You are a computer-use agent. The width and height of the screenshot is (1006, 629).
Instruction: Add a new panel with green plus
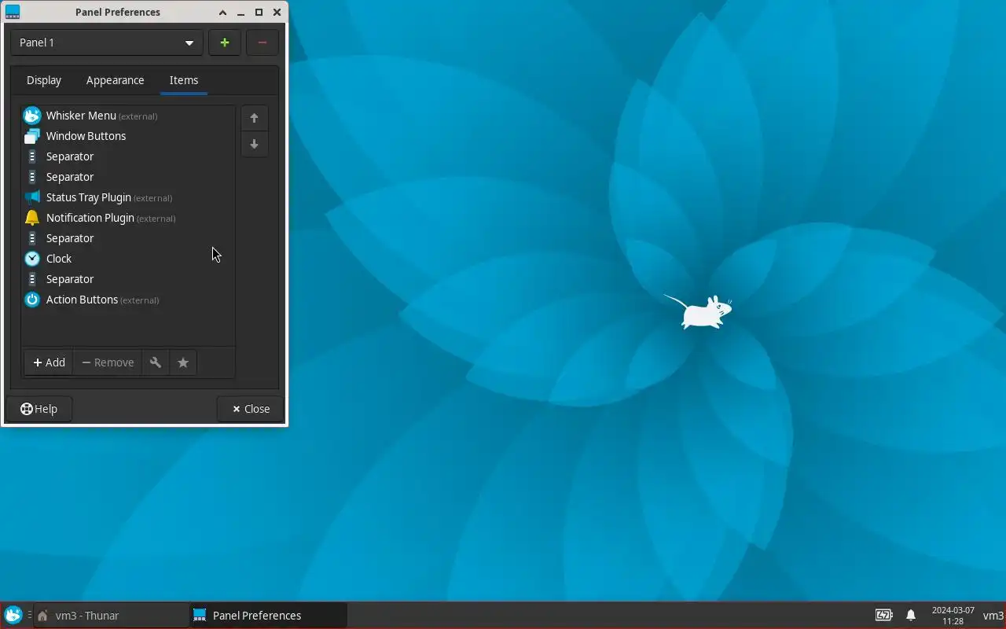pyautogui.click(x=225, y=42)
